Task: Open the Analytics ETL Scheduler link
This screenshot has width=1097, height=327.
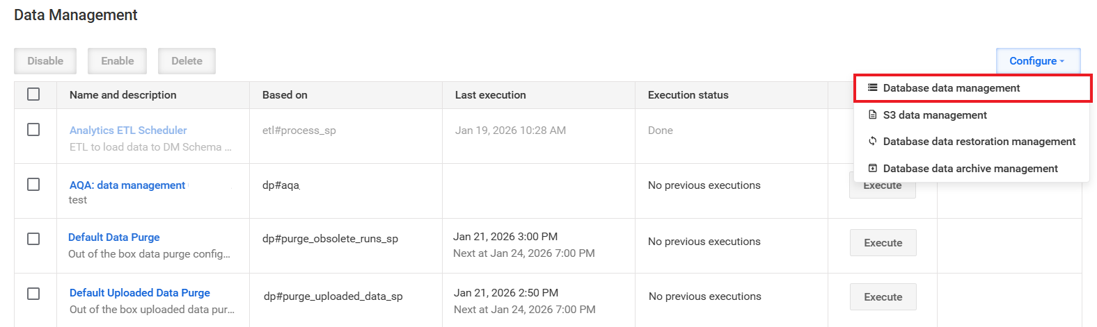Action: coord(128,131)
